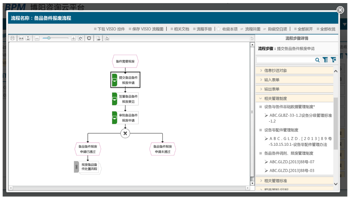Click the clear filter icon

coord(333,60)
